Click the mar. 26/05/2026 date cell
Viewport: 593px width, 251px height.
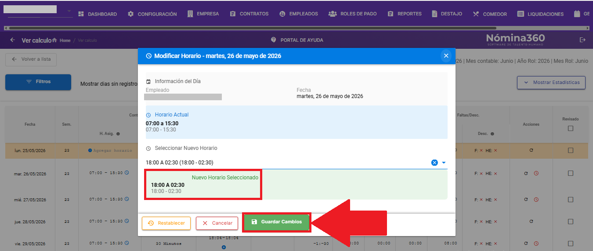pos(30,174)
